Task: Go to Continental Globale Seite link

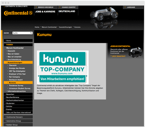Action: (x=16, y=6)
